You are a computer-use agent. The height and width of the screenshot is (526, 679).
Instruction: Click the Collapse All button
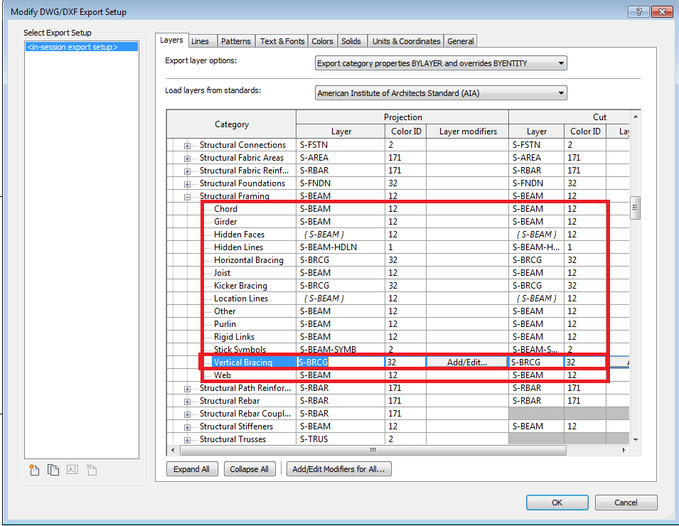pos(250,469)
